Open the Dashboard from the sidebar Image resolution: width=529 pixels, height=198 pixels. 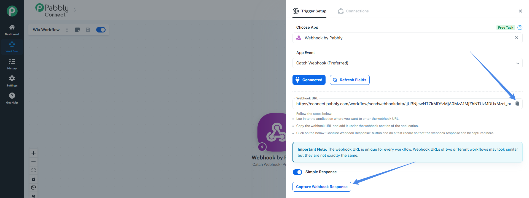(12, 30)
